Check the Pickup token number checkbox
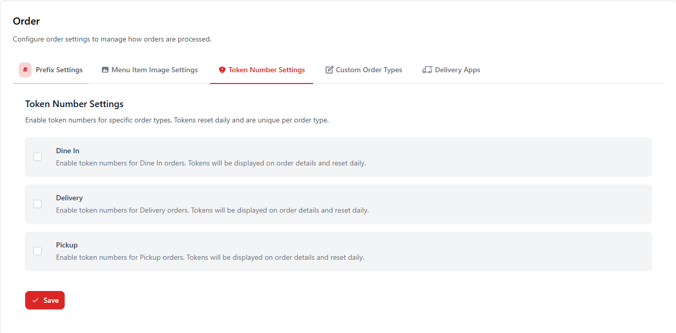The width and height of the screenshot is (676, 333). [37, 251]
